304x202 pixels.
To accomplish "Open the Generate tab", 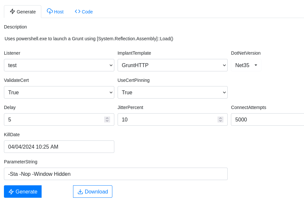I will coord(23,11).
